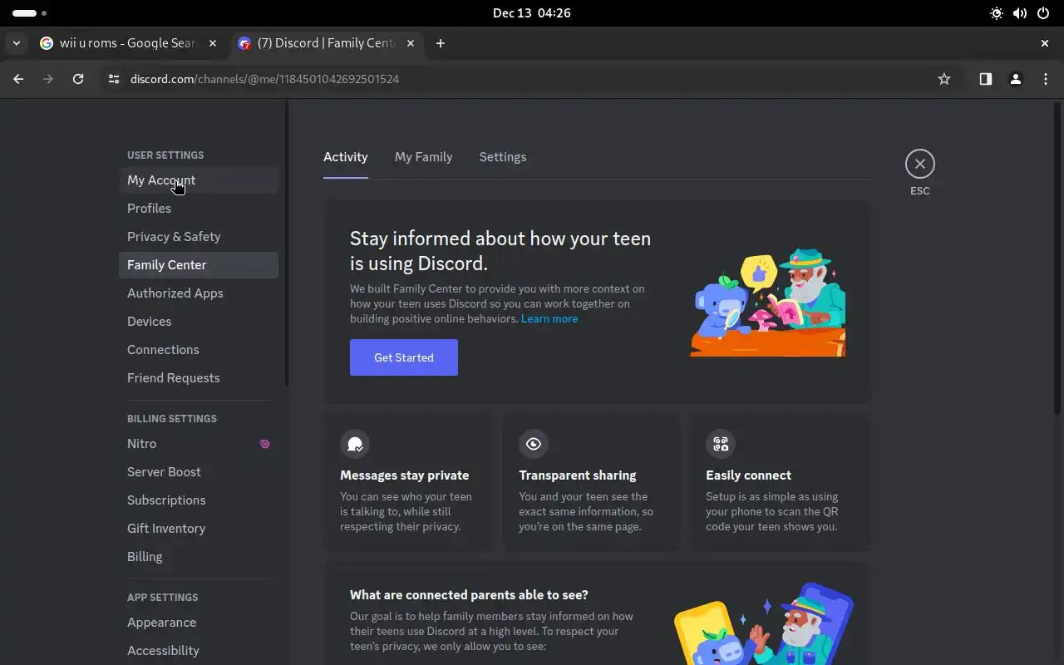Click the What are connected parents heading
The height and width of the screenshot is (665, 1064).
coord(469,595)
